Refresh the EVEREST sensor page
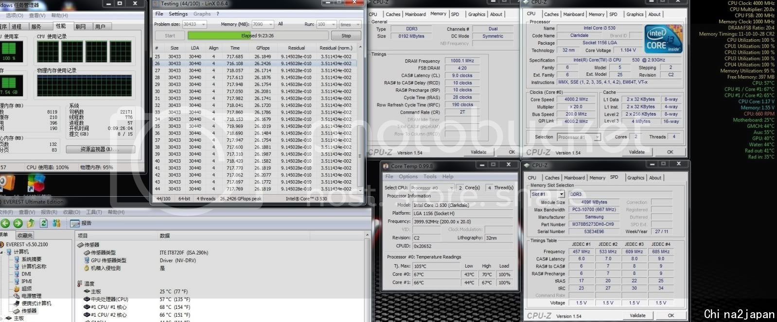Image resolution: width=777 pixels, height=322 pixels. [x=44, y=223]
